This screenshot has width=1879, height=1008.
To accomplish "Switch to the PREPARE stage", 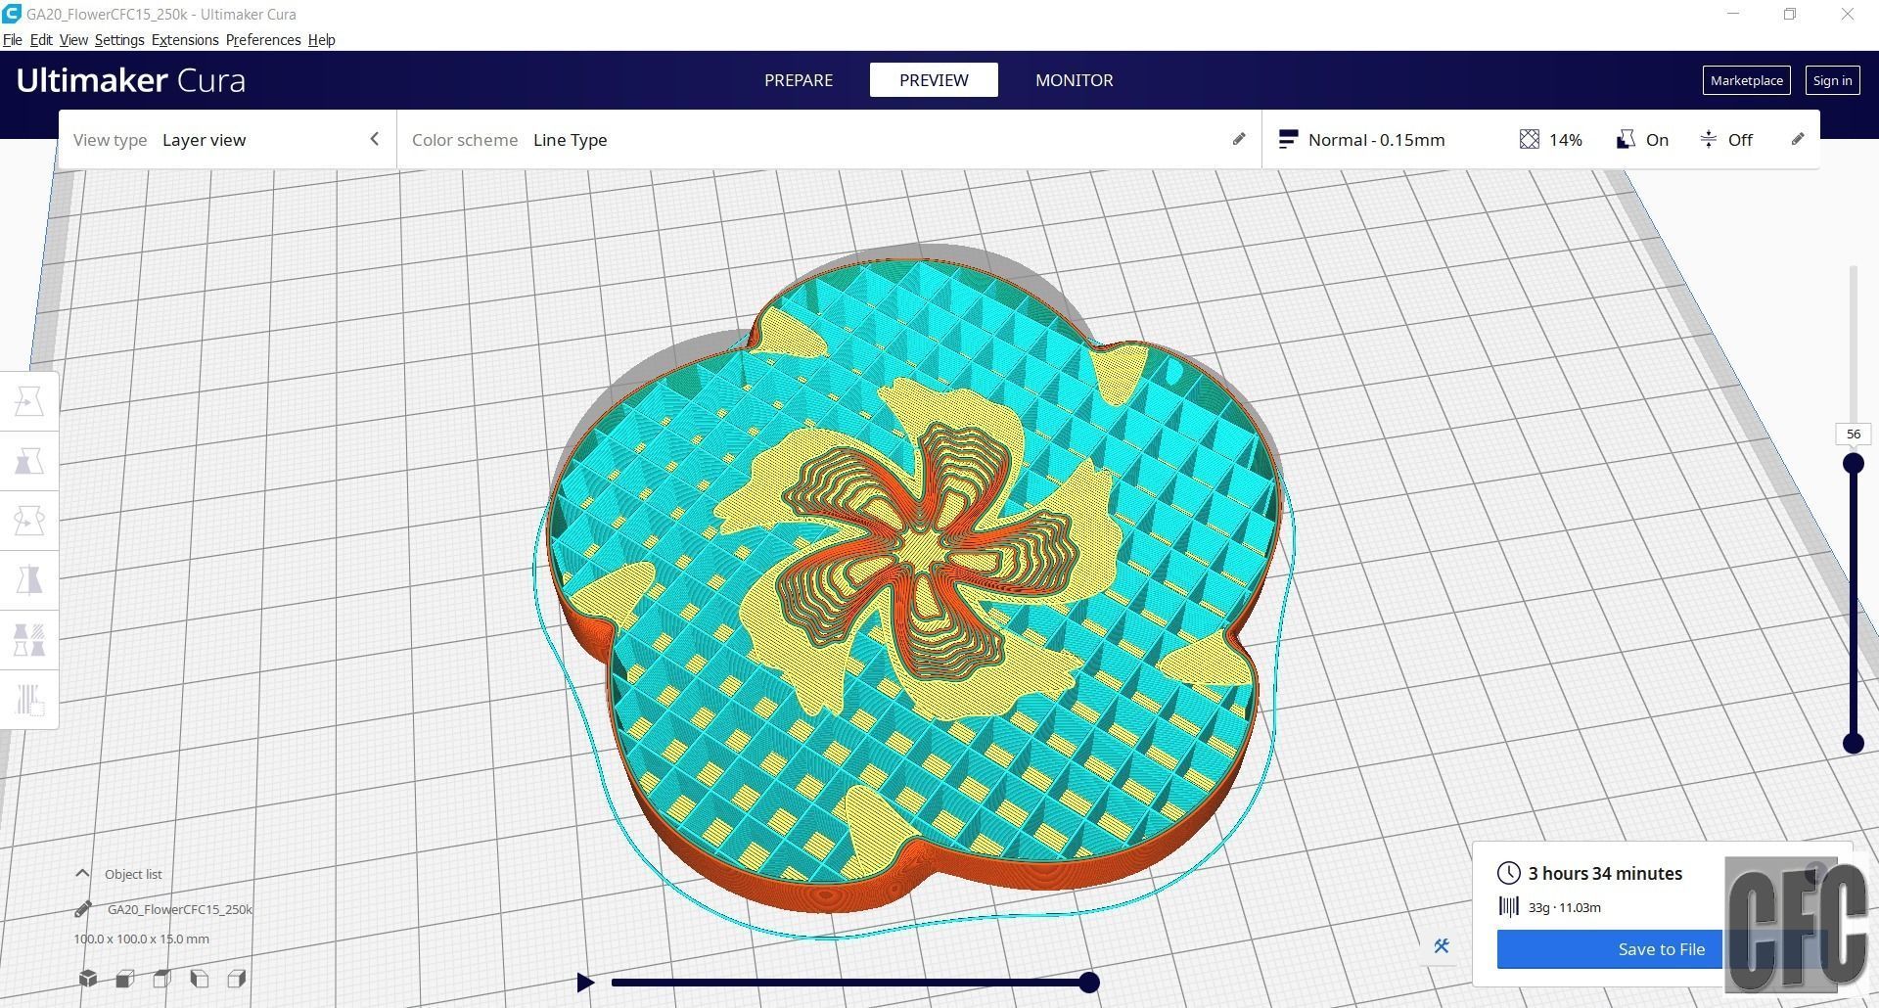I will click(799, 80).
